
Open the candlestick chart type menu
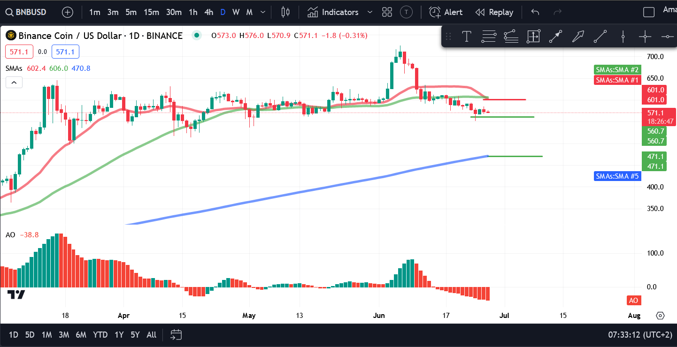click(x=285, y=12)
